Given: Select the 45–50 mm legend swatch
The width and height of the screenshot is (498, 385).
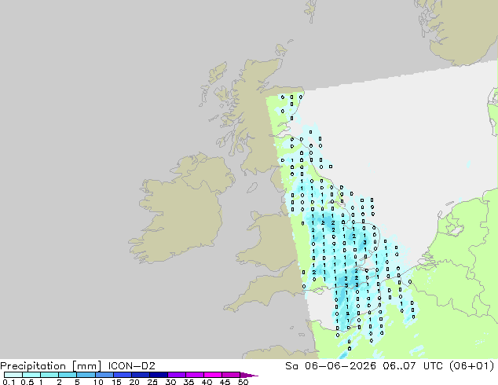Looking at the screenshot, I should 231,375.
